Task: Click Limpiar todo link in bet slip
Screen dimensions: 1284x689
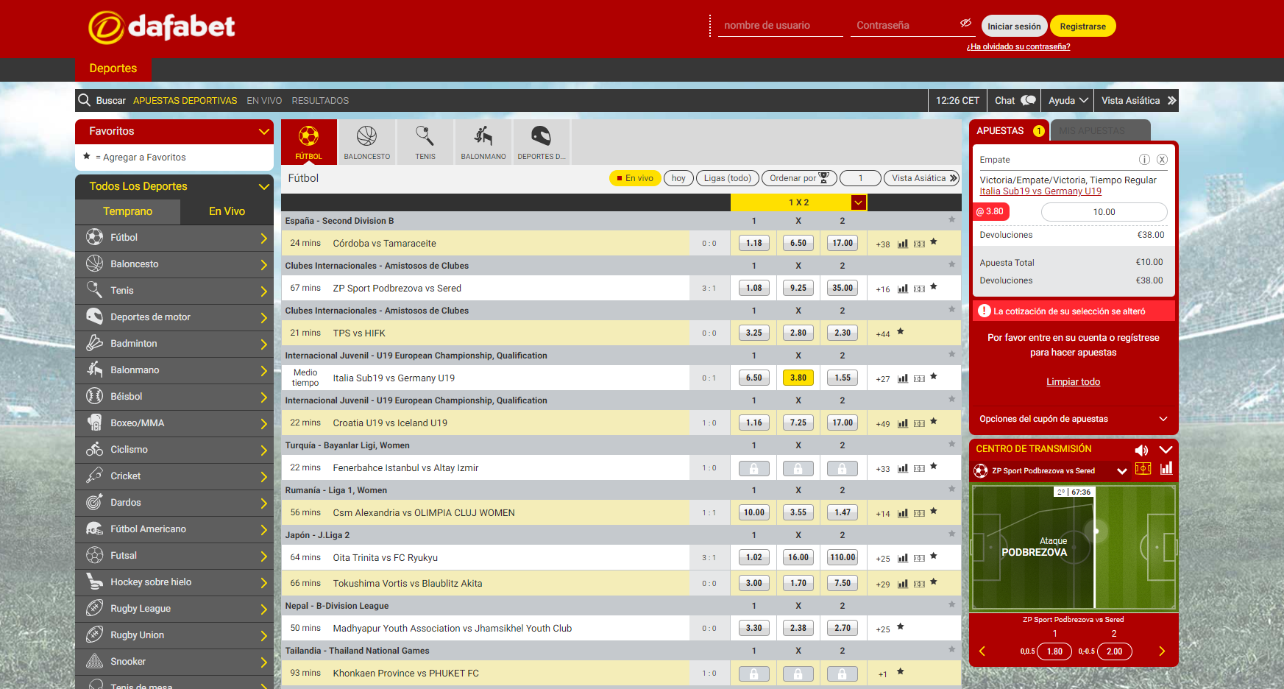Action: pos(1073,381)
